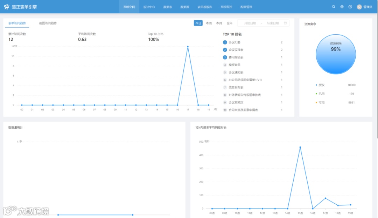The width and height of the screenshot is (378, 218).
Task: Click rank badge 1 beside 会议纪要
Action: (225, 42)
